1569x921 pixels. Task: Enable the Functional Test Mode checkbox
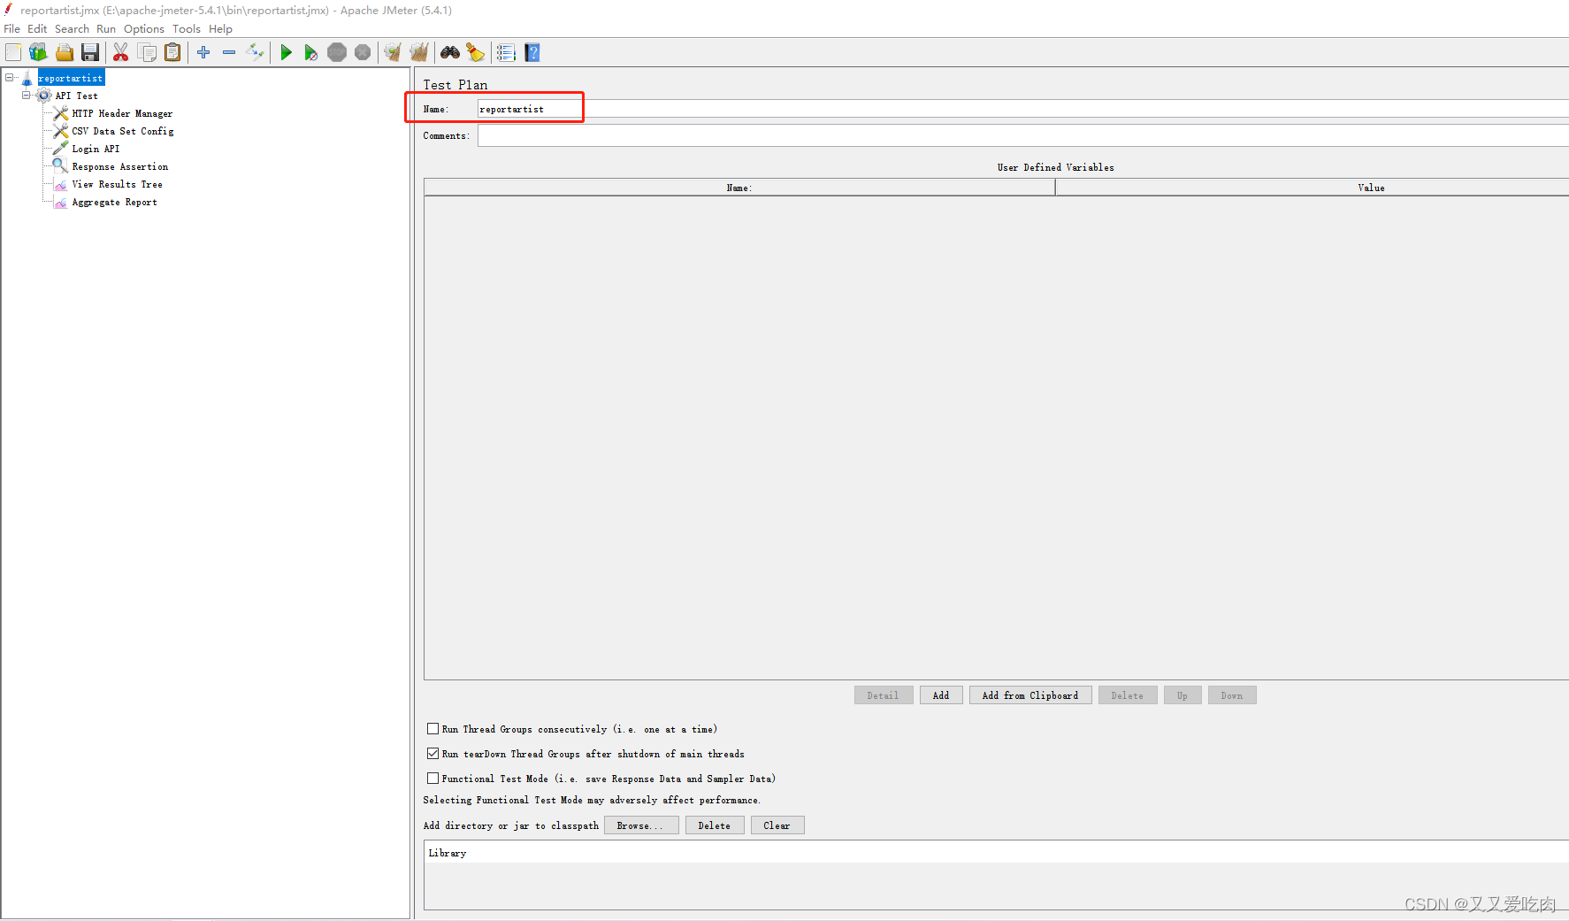pos(432,779)
